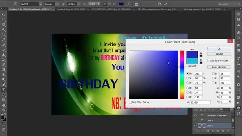Select the Pen tool

coord(3,85)
